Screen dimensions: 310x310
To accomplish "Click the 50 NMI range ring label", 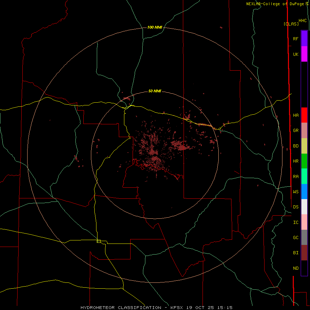I will (155, 91).
